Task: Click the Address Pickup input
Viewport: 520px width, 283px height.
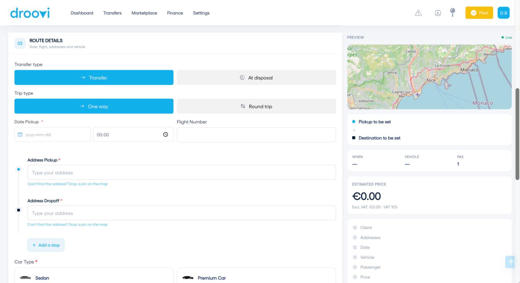Action: (x=182, y=173)
